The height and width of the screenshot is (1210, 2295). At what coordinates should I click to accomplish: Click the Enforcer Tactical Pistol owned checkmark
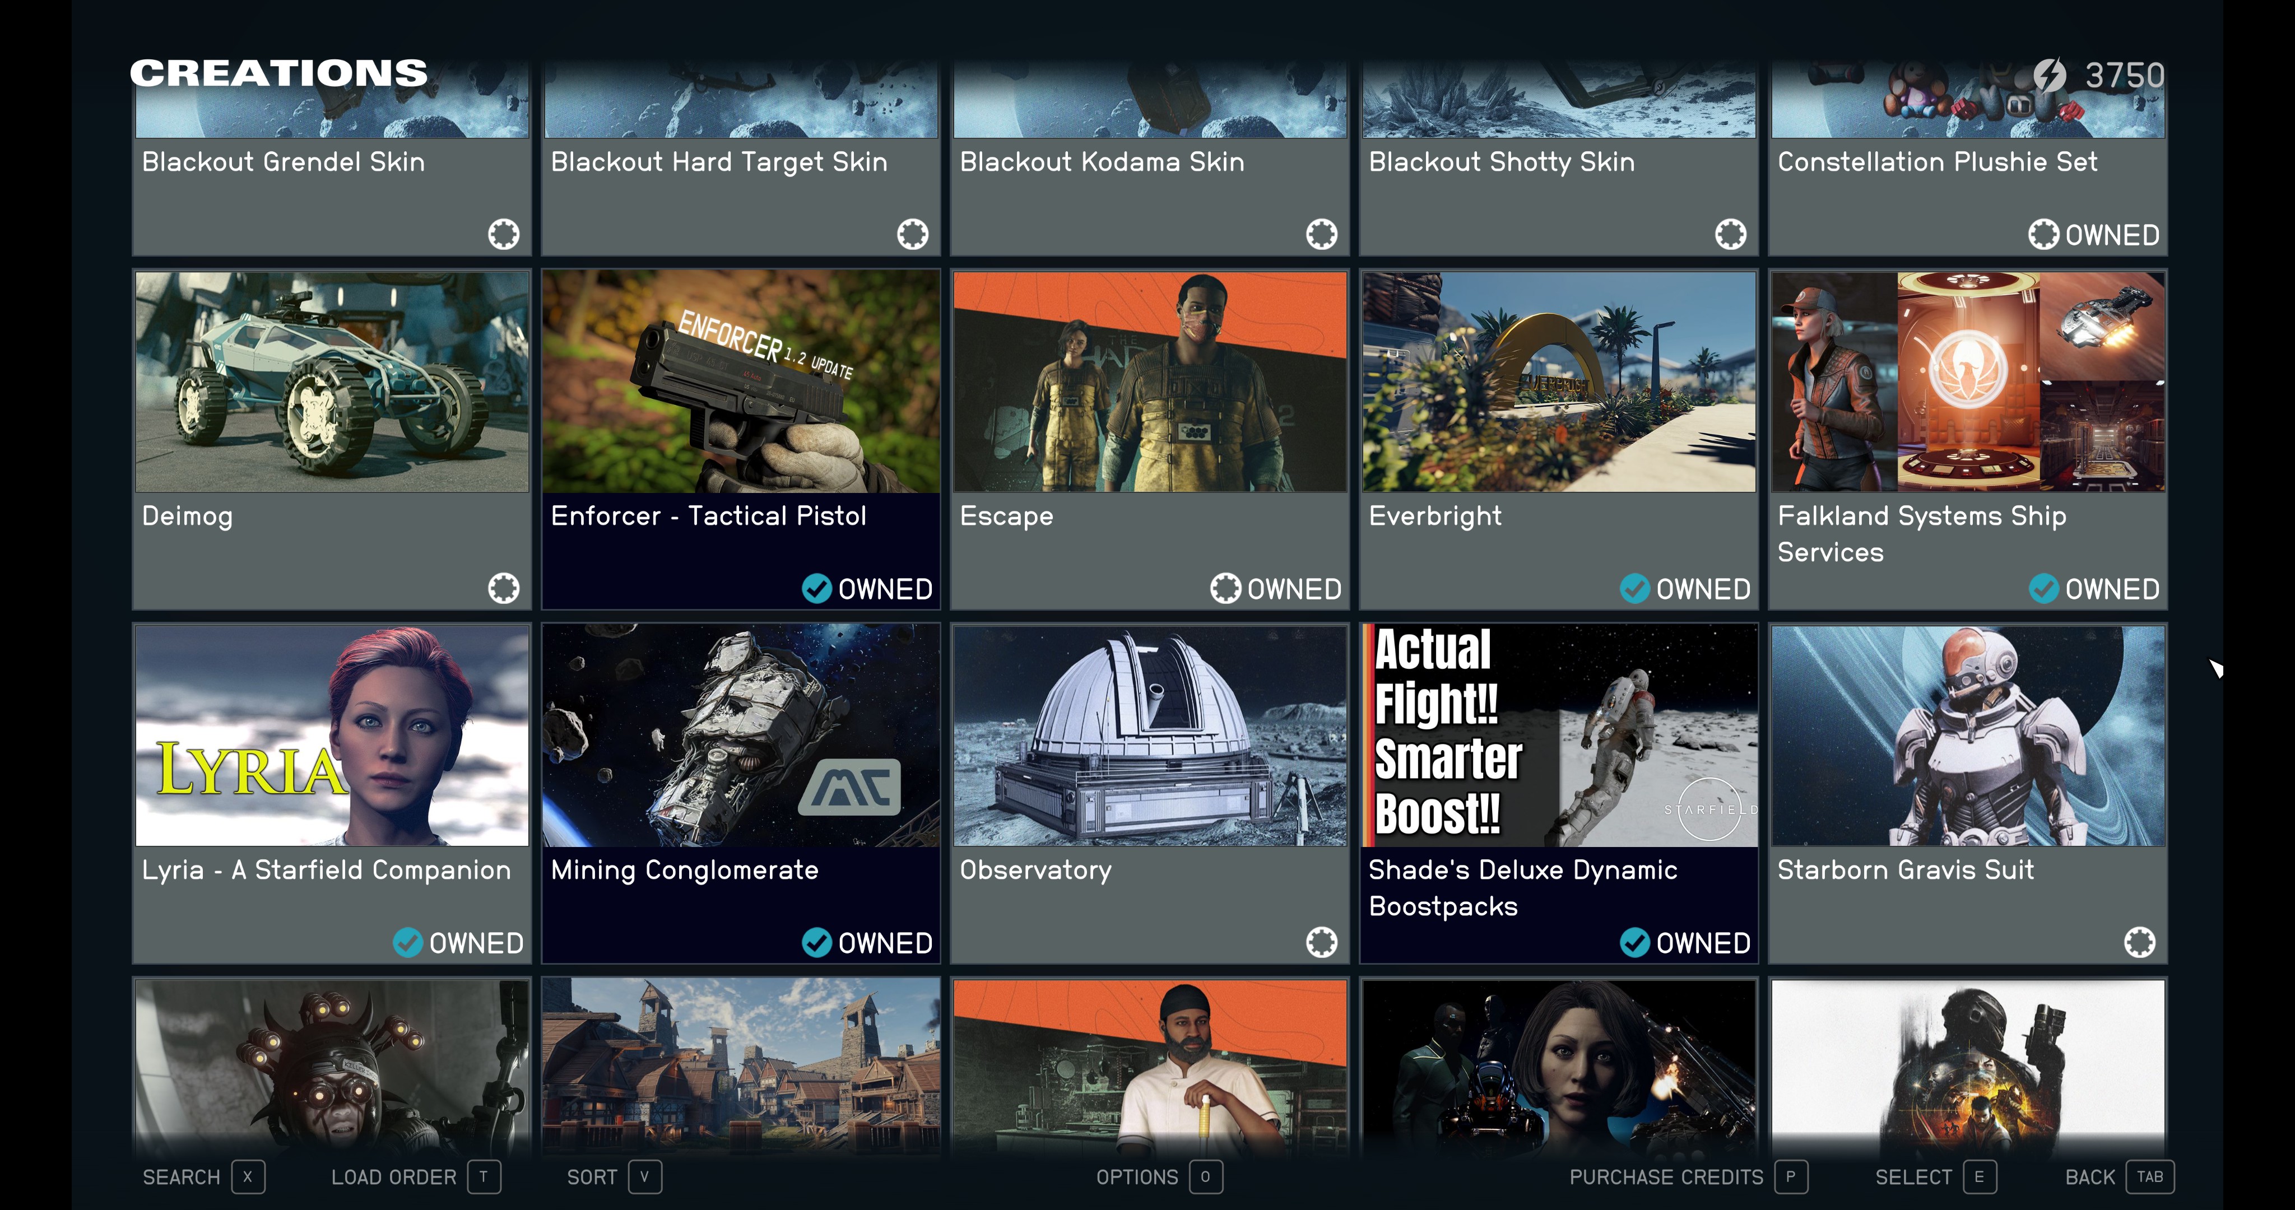(816, 588)
